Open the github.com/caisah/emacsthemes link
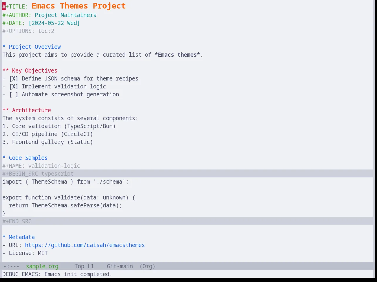377x282 pixels. coord(85,245)
